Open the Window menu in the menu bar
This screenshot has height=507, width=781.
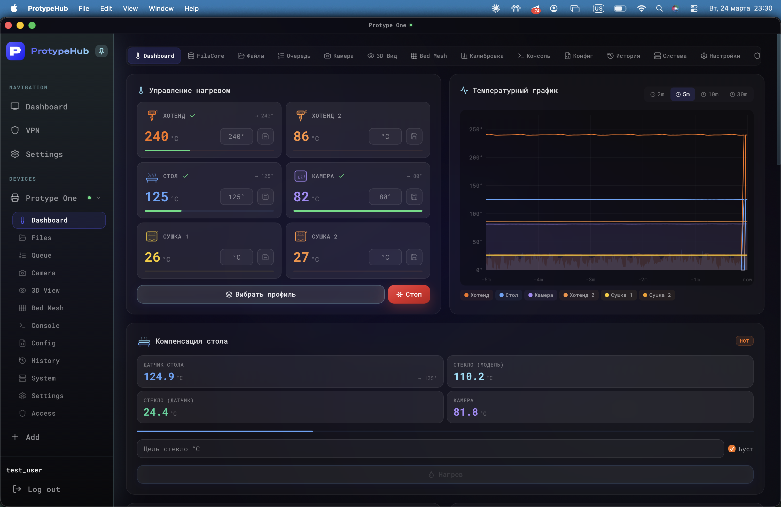(161, 9)
